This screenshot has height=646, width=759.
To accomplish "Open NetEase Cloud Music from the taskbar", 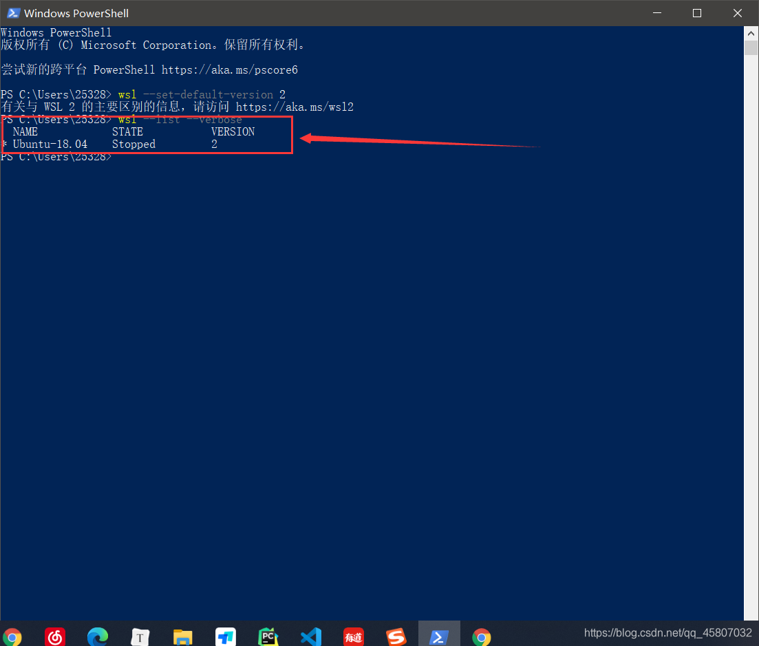I will coord(54,637).
